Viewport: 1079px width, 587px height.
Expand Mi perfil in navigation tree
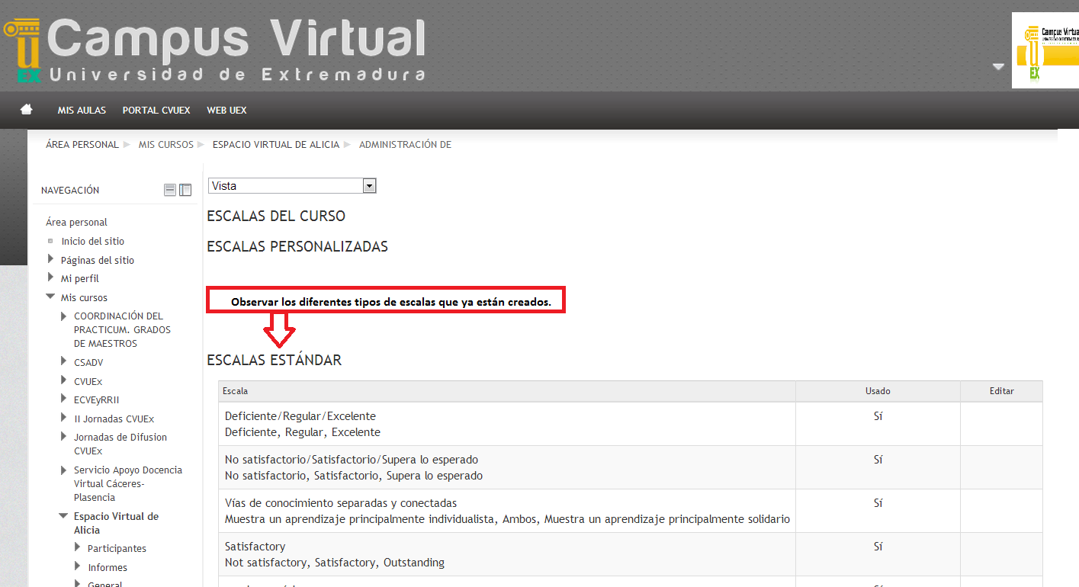(51, 278)
